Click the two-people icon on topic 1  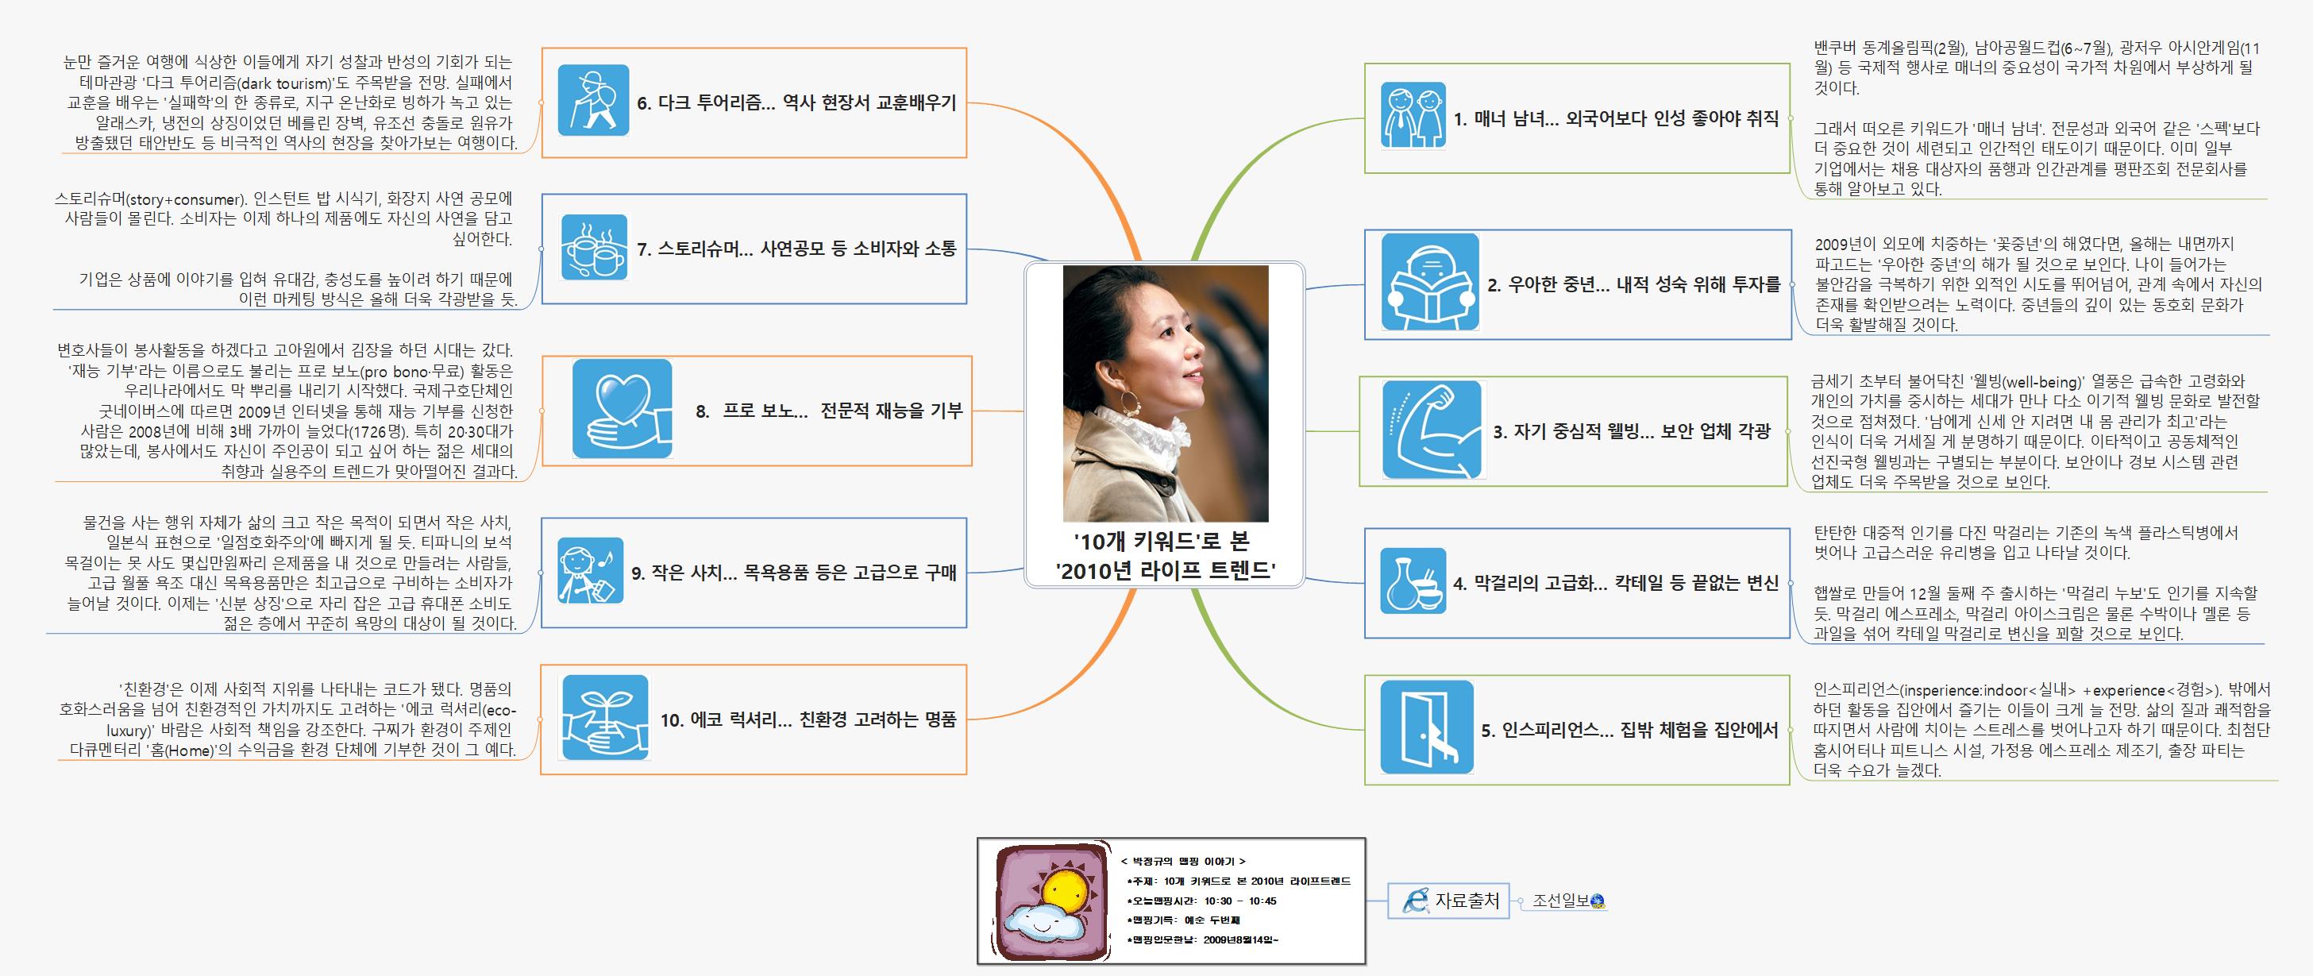click(1413, 115)
